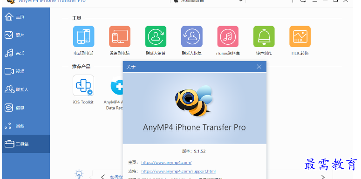Click the bee logo in About dialog
This screenshot has width=361, height=179.
click(x=193, y=101)
